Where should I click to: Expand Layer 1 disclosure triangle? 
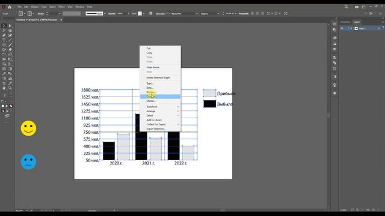point(351,28)
